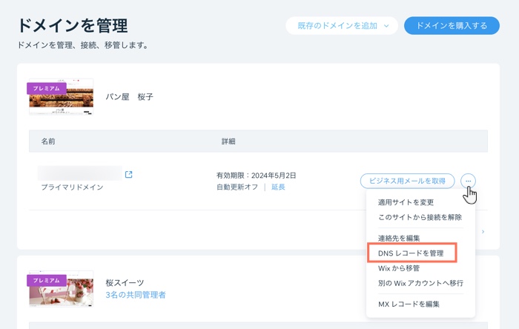The width and height of the screenshot is (519, 329).
Task: Open the external link icon beside the domain
Action: (x=129, y=175)
